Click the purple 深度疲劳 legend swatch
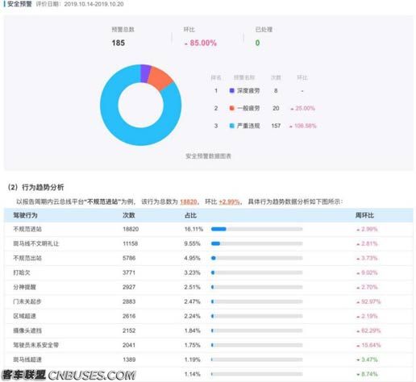 click(x=231, y=90)
